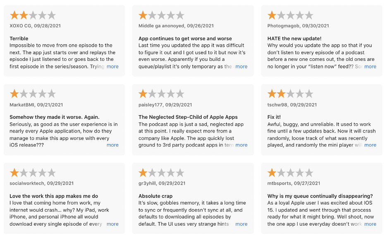The width and height of the screenshot is (387, 236).
Task: Click the star rating on Photogmagob's review
Action: click(291, 16)
